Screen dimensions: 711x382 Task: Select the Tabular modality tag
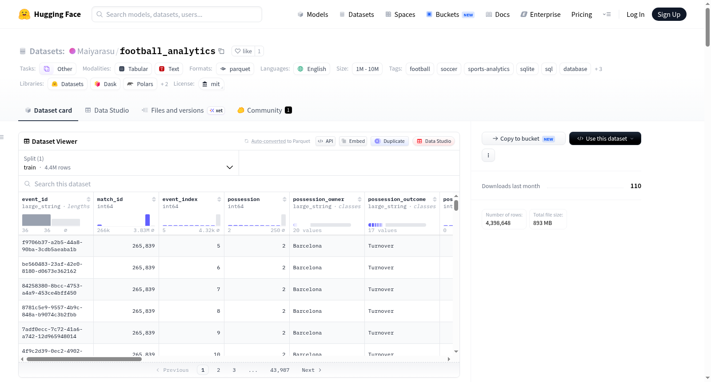pyautogui.click(x=133, y=69)
